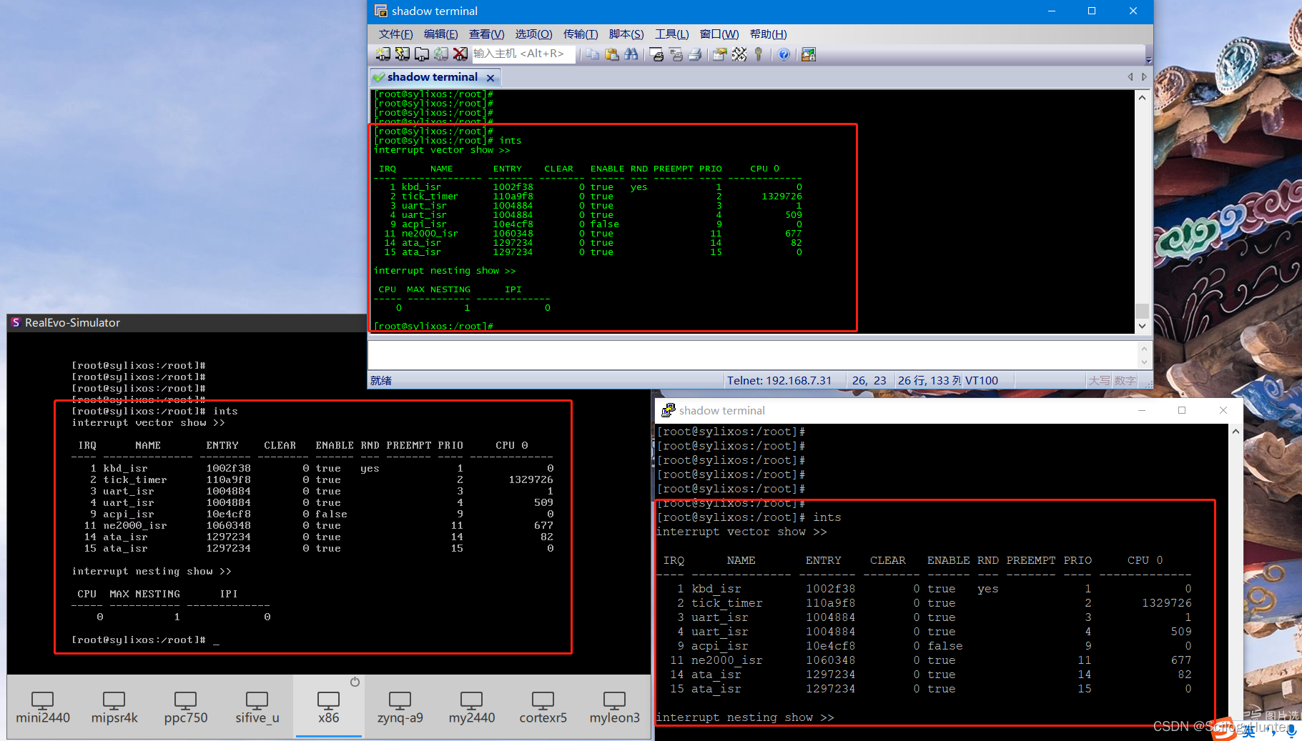Viewport: 1302px width, 741px height.
Task: Close the shadow terminal session tab
Action: (x=490, y=77)
